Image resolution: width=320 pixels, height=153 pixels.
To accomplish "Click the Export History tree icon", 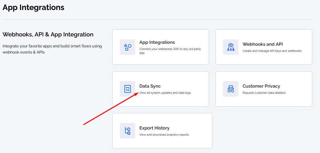I will (x=127, y=131).
